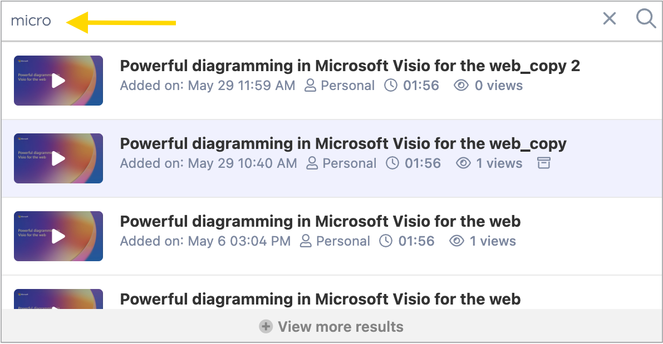Click the clock icon next to 01:56
663x344 pixels.
click(x=391, y=86)
